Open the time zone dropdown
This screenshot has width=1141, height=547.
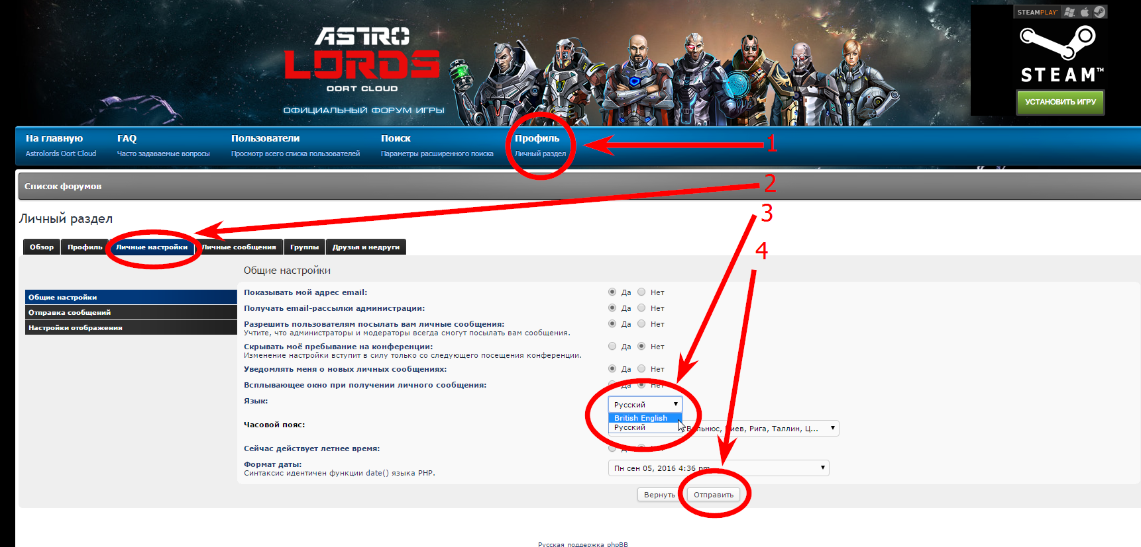762,429
